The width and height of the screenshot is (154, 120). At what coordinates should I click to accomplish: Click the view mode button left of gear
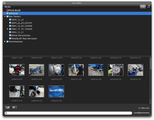tap(7, 107)
